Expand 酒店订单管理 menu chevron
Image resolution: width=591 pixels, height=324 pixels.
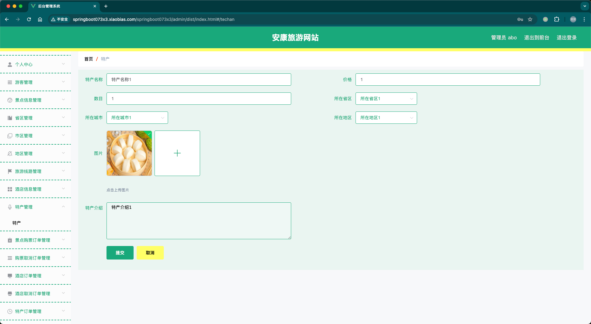click(x=63, y=275)
